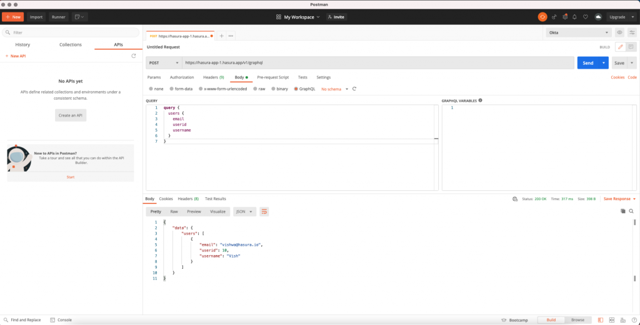Image resolution: width=640 pixels, height=325 pixels.
Task: Click the network globe icon near Status
Action: tap(515, 199)
